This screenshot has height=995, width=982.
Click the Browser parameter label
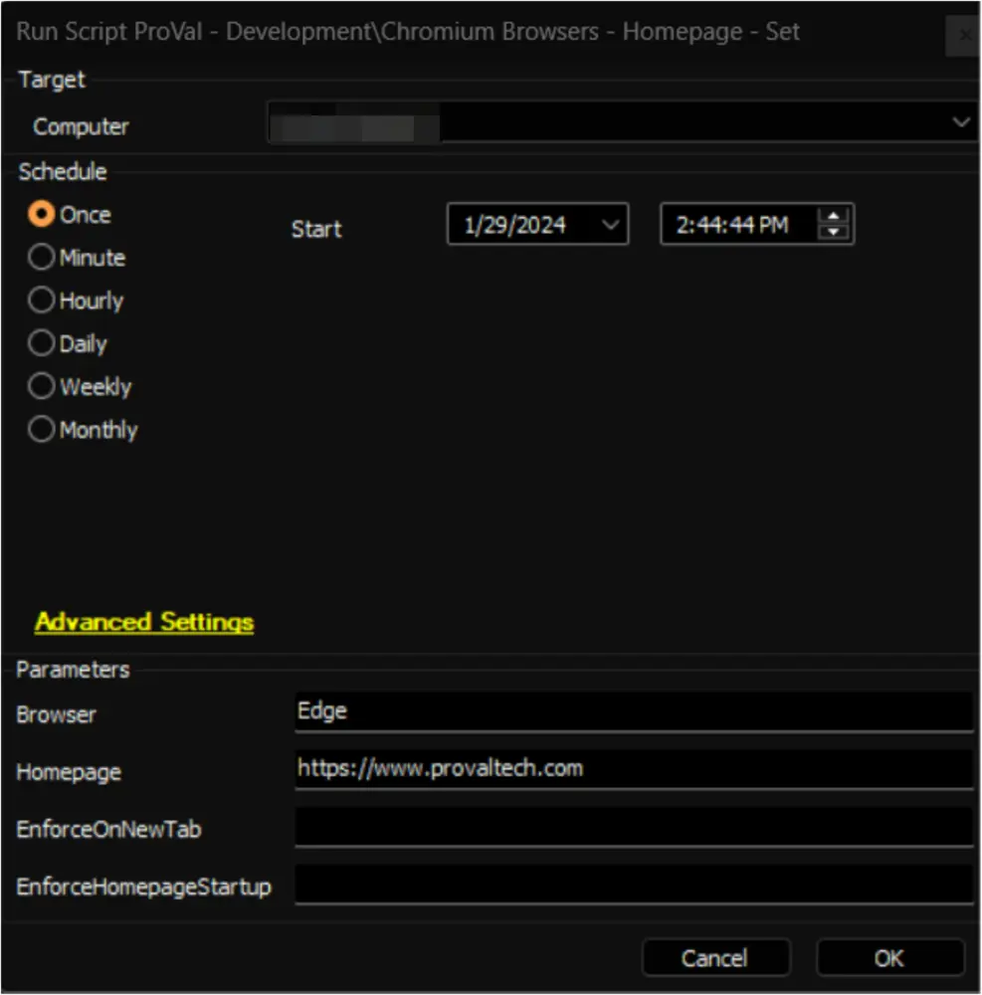point(57,715)
